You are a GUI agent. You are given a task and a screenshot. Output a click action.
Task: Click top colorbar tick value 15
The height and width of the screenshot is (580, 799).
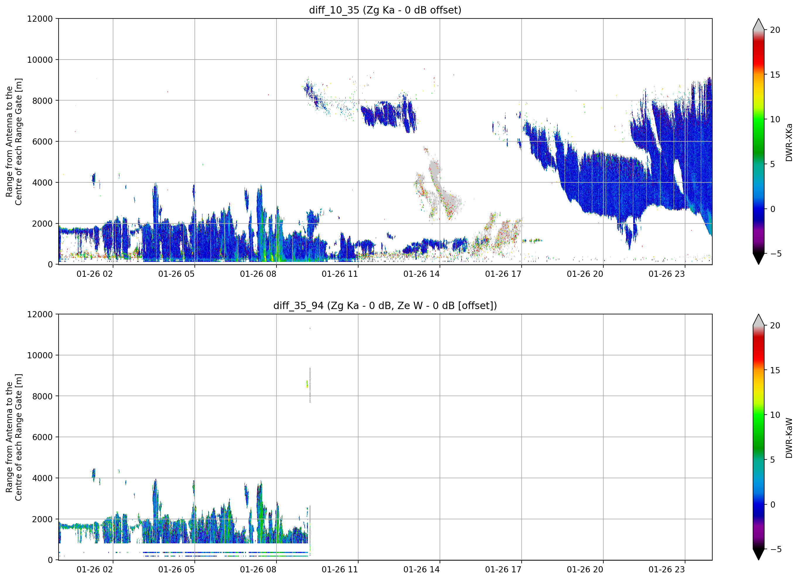click(x=775, y=75)
